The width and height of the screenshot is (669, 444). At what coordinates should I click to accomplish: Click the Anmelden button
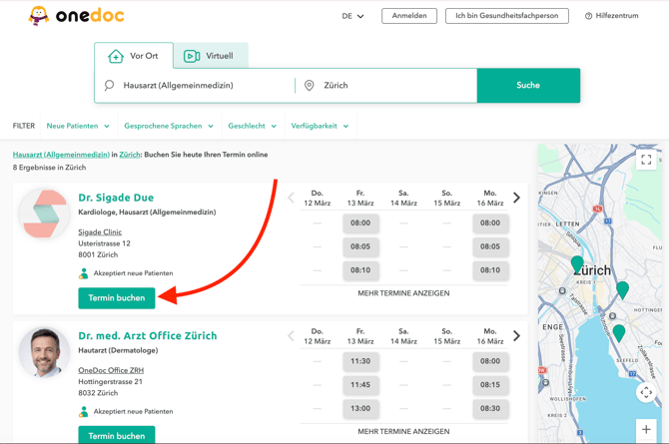click(x=409, y=16)
